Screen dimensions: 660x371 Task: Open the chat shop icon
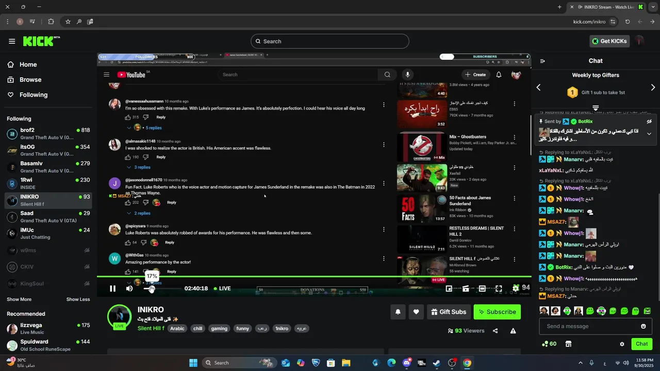pyautogui.click(x=568, y=344)
